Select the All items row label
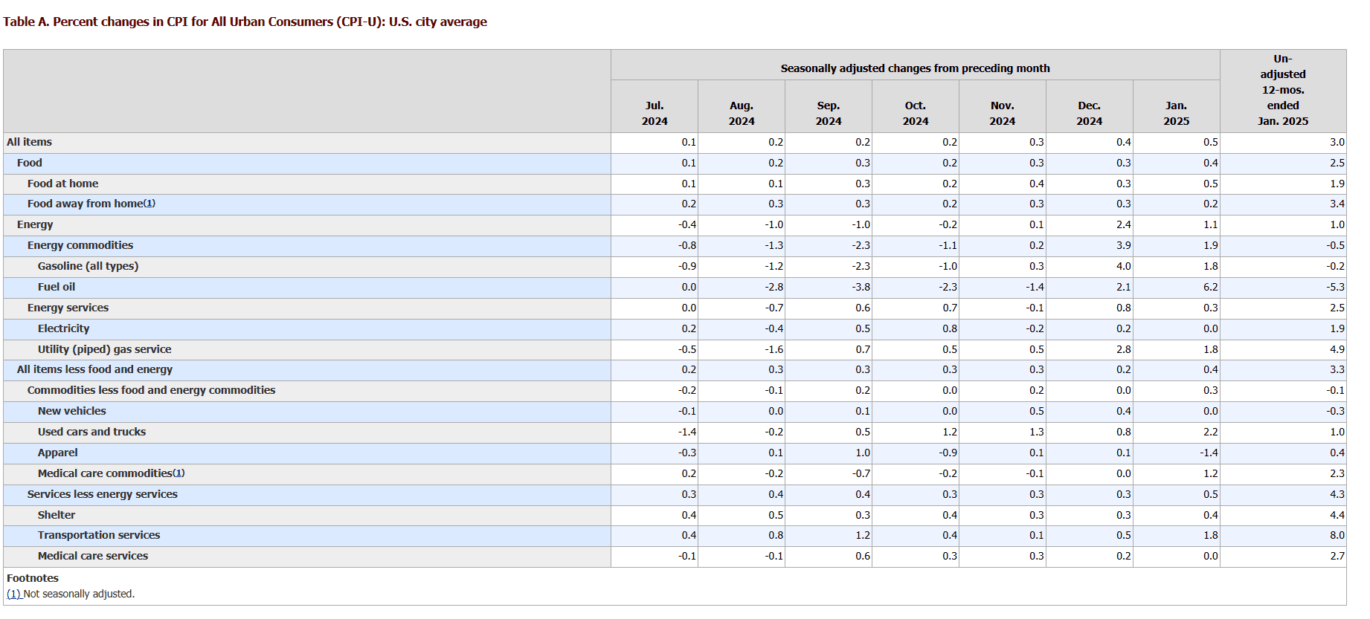The image size is (1370, 619). 30,142
